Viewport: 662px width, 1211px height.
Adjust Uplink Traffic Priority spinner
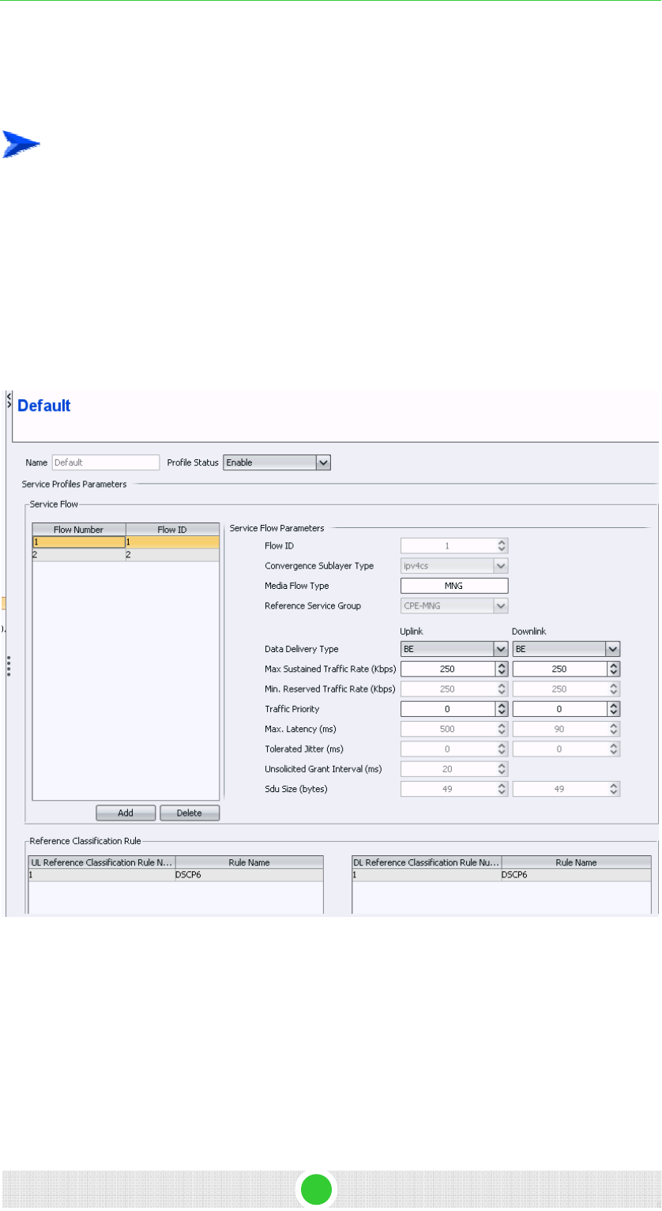[x=501, y=709]
